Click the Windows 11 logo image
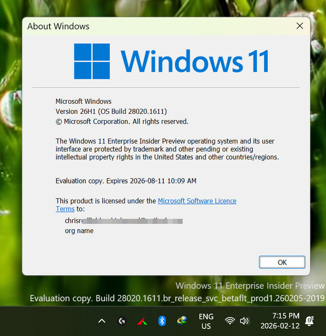This screenshot has width=326, height=336. [x=171, y=61]
